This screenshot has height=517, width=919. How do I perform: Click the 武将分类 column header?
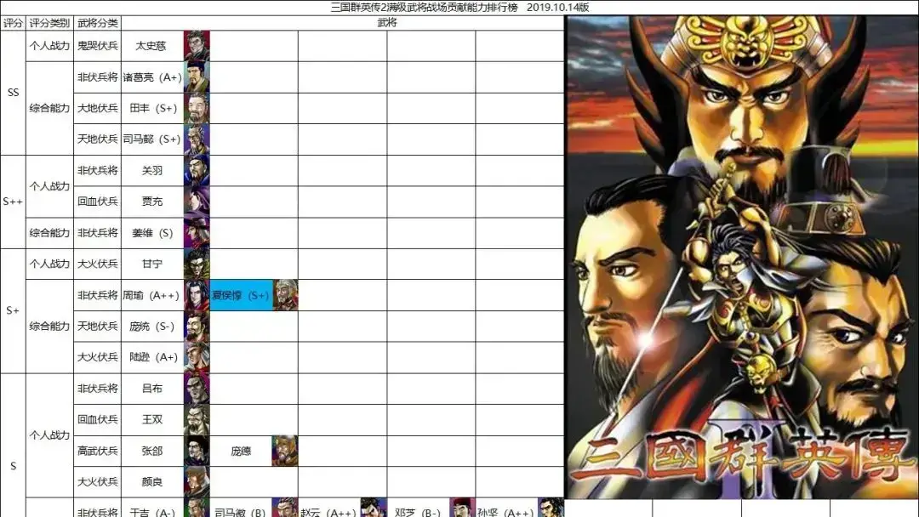[97, 23]
